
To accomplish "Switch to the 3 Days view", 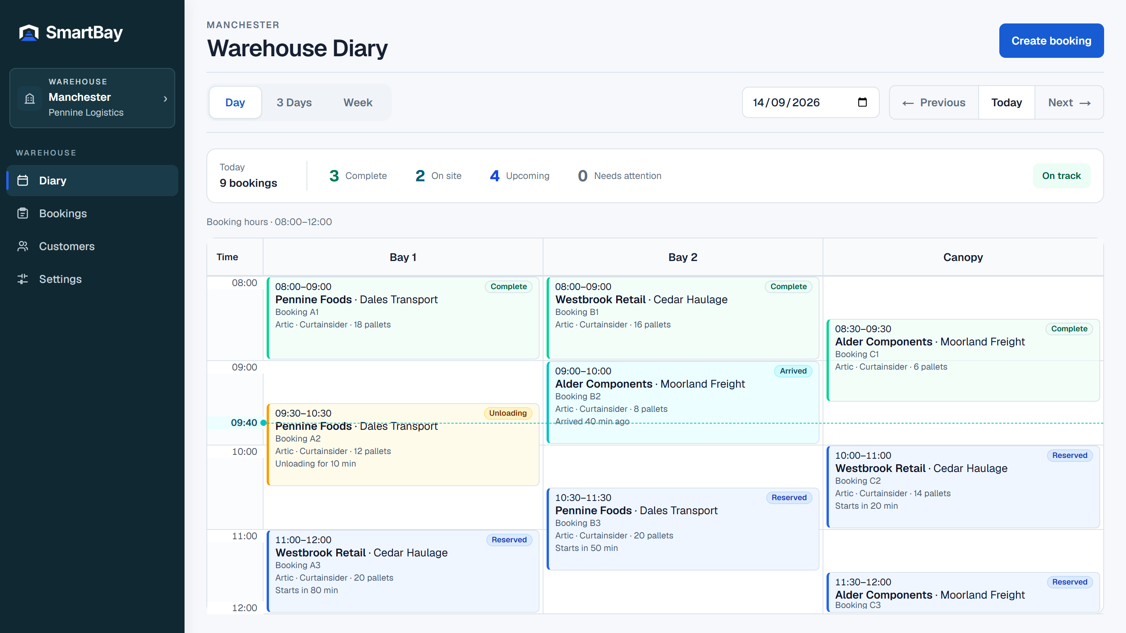I will click(294, 102).
